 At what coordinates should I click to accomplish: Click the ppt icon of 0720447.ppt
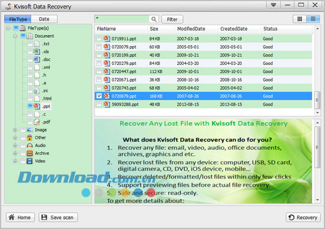point(107,71)
